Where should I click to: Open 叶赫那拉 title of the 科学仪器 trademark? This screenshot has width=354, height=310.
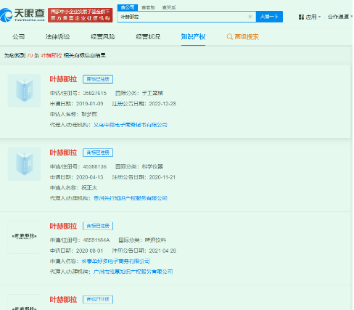[x=63, y=152]
